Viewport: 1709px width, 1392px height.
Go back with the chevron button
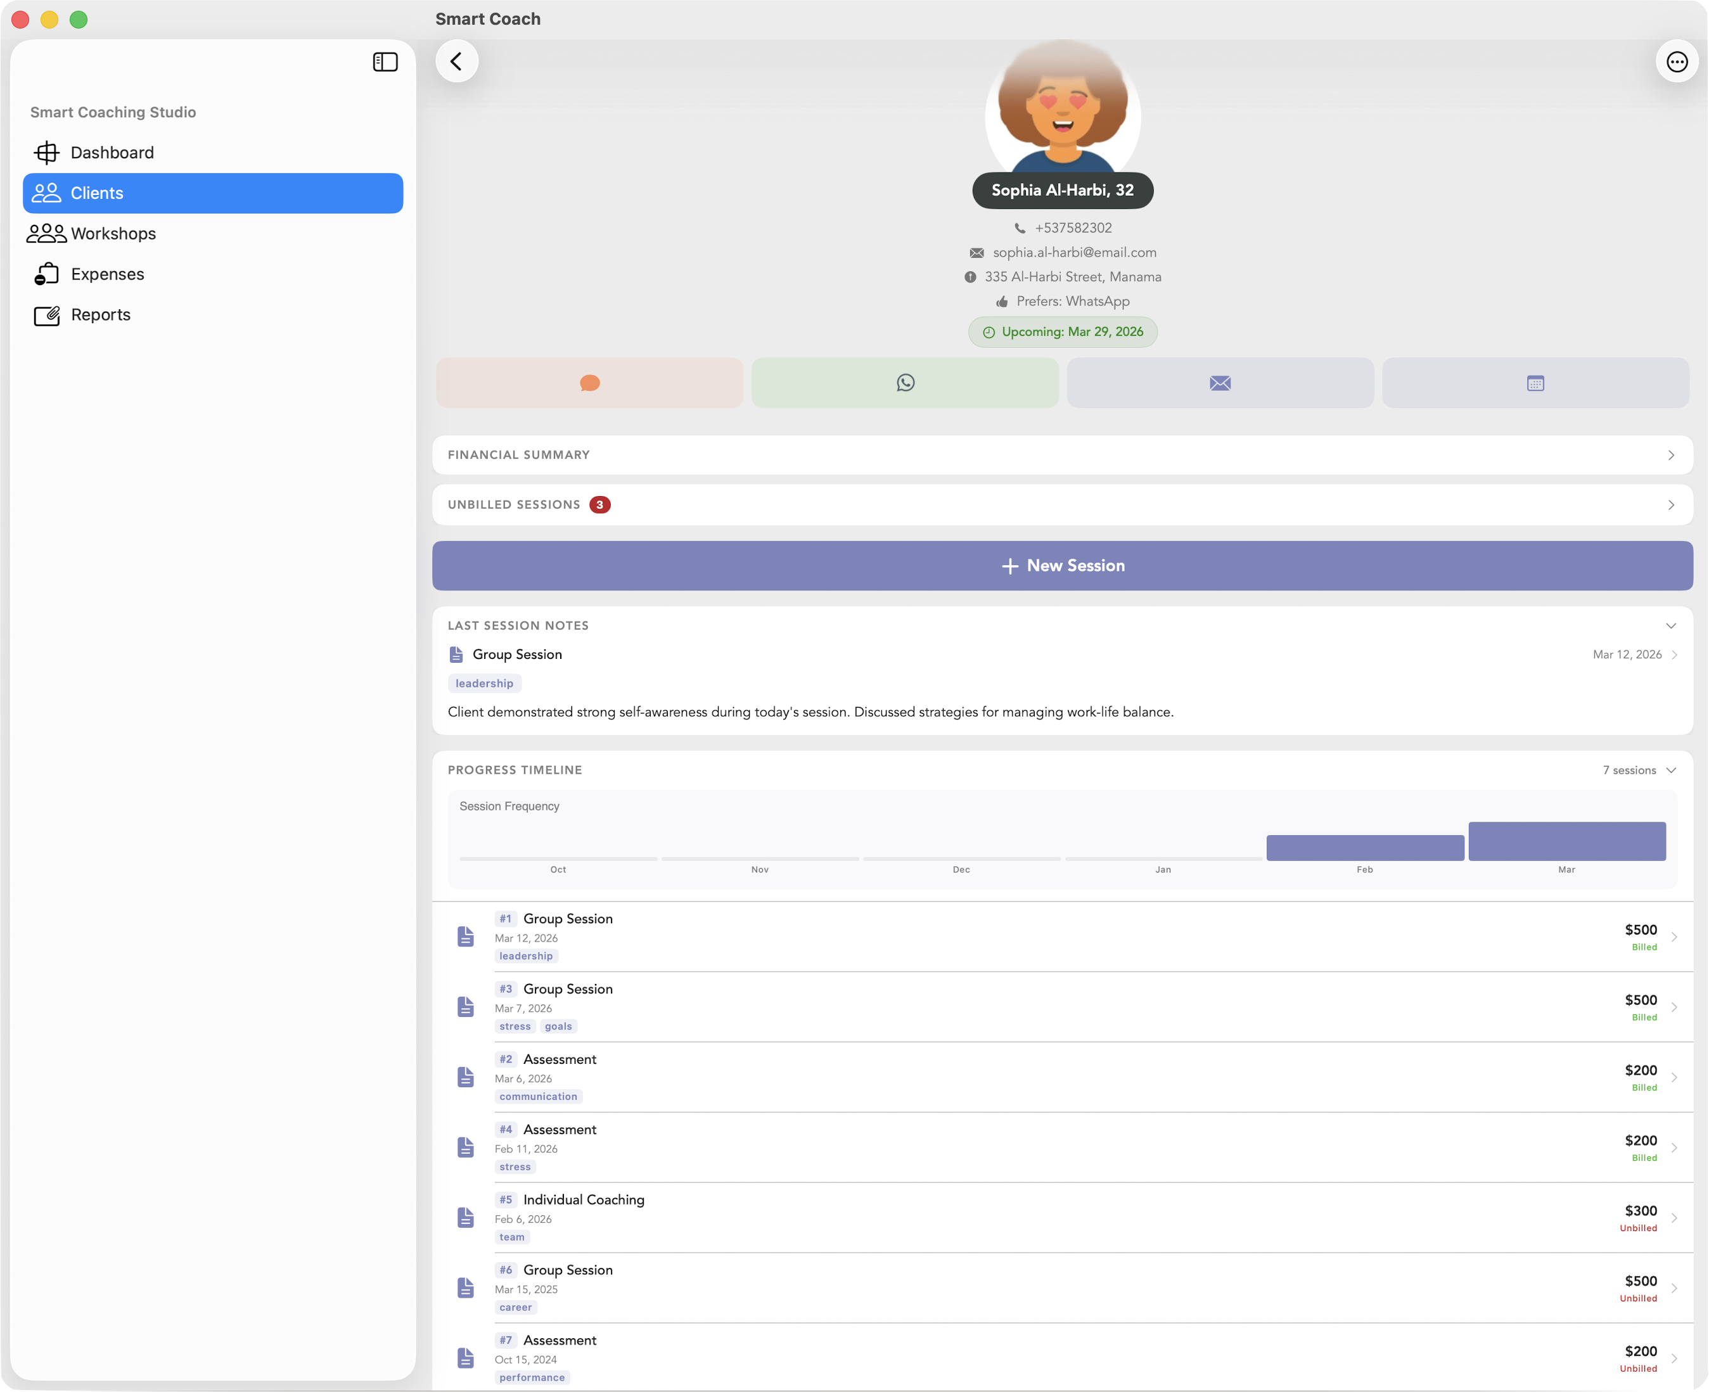click(x=456, y=61)
